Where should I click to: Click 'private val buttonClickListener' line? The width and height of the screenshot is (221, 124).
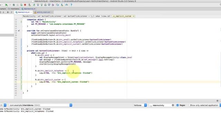tap(58, 51)
